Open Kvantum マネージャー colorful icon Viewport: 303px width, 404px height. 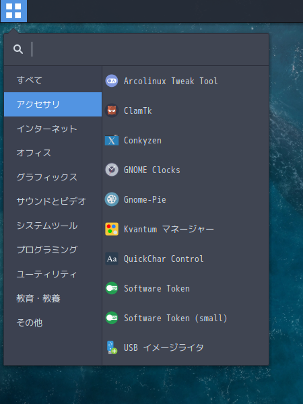pos(112,229)
